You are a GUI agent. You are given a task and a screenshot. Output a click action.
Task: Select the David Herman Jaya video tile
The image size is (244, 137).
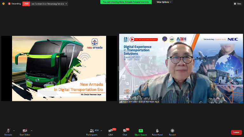click(181, 68)
